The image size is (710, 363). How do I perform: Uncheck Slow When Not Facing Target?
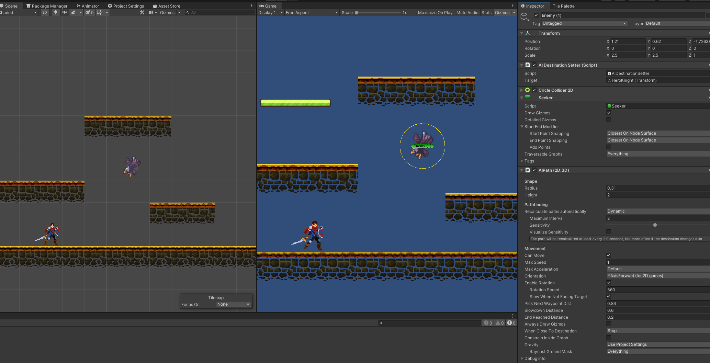(609, 296)
